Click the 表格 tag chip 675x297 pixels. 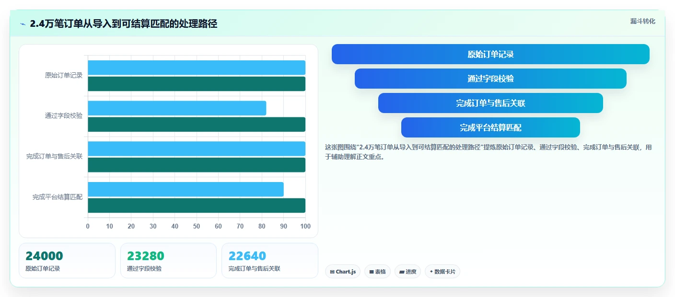[x=377, y=272]
